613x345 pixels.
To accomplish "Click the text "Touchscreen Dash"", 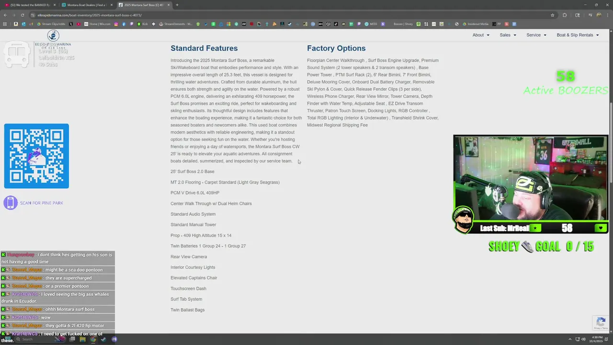I will [x=188, y=288].
